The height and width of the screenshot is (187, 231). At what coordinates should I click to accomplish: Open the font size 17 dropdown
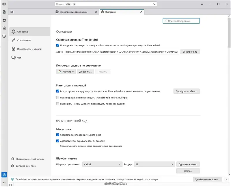point(154,164)
